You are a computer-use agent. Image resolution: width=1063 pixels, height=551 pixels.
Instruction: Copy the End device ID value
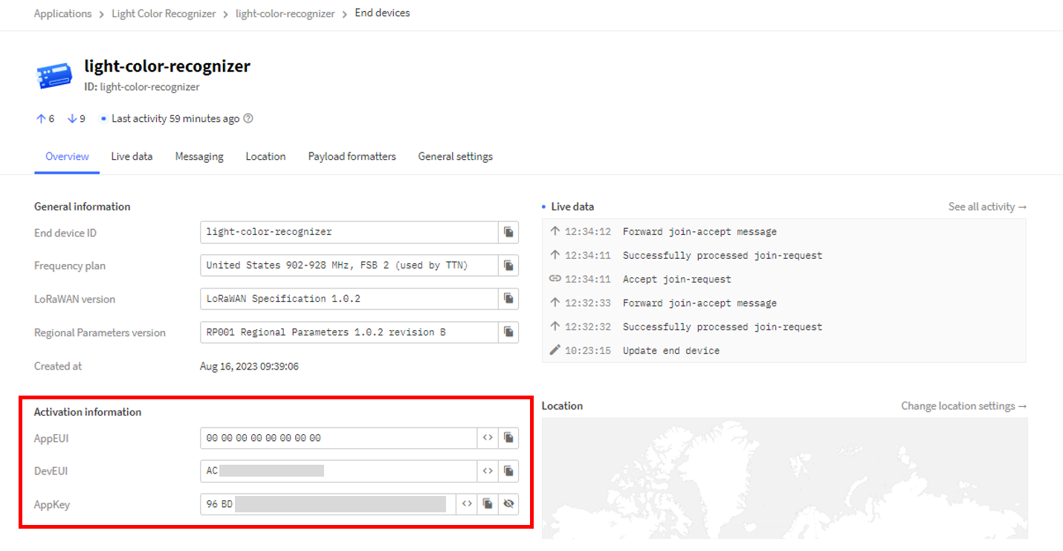point(508,232)
